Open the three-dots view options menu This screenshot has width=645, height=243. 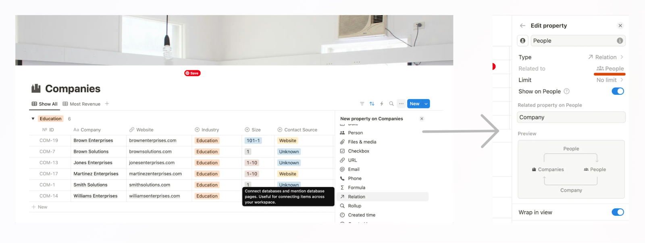(401, 104)
